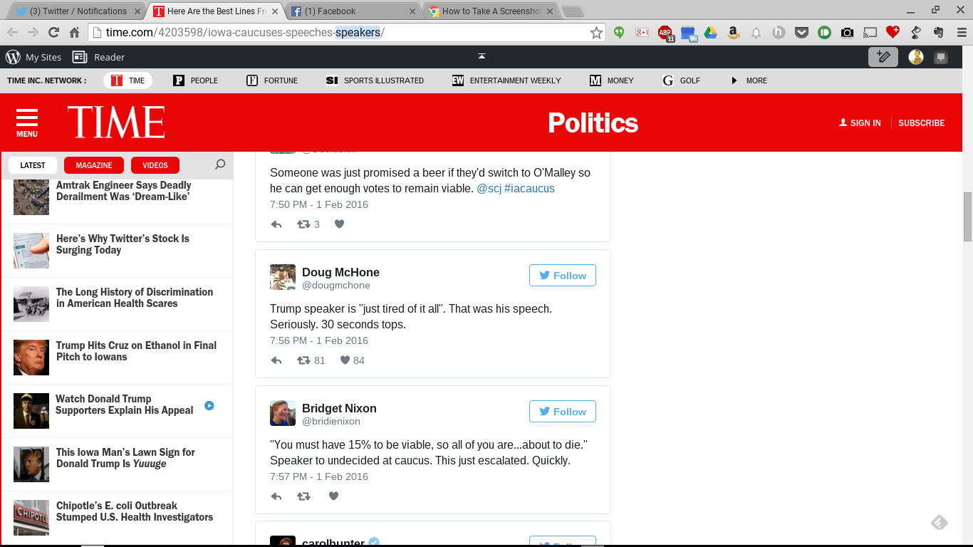Click SUBSCRIBE in the header
973x547 pixels.
click(921, 123)
